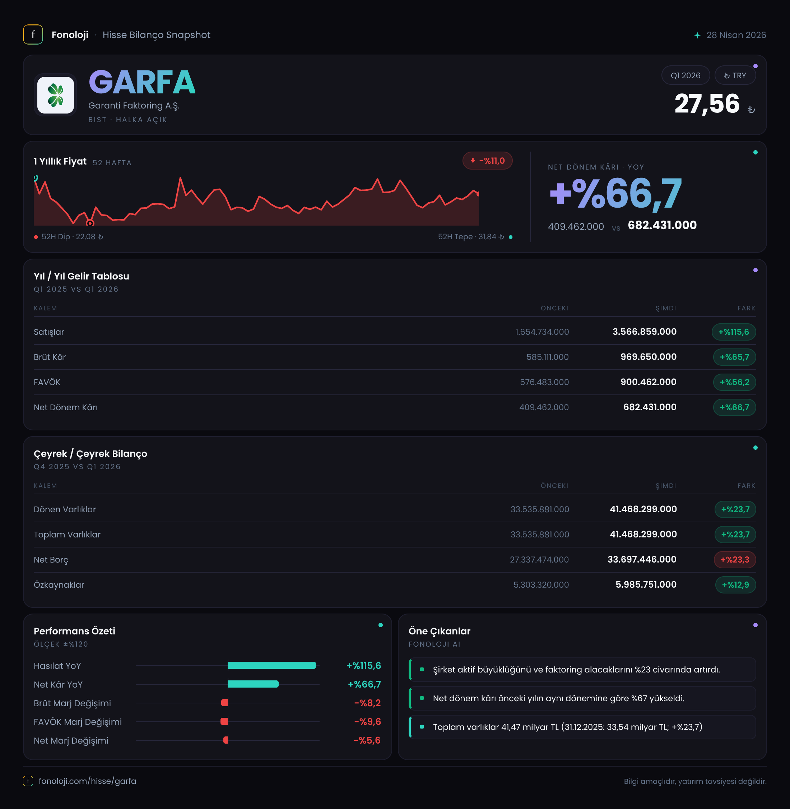Click the +%56,2 badge in FAVÖK row
This screenshot has height=809, width=790.
pyautogui.click(x=734, y=382)
